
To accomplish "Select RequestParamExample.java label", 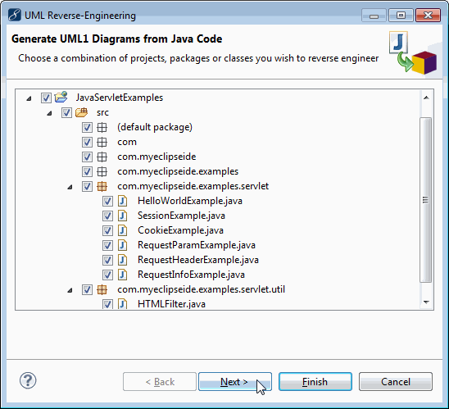I will [x=197, y=245].
